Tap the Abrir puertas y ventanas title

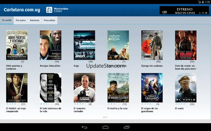pos(14,67)
